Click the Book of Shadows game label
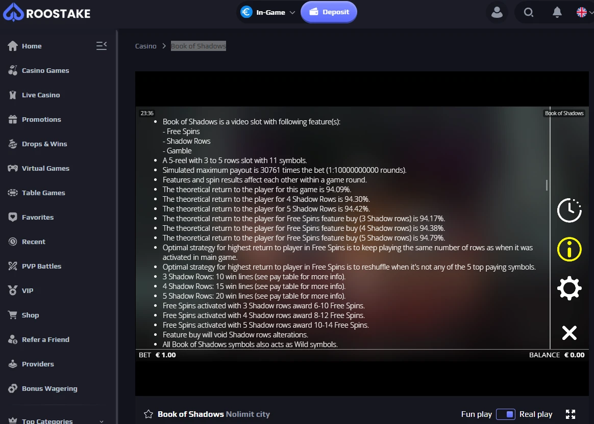 click(564, 113)
